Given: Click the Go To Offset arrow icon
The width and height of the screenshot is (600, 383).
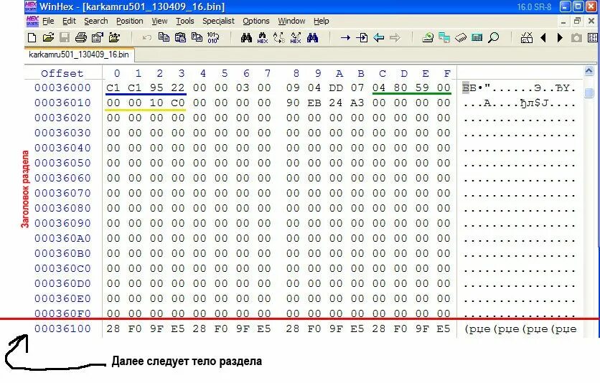Looking at the screenshot, I should tap(345, 37).
